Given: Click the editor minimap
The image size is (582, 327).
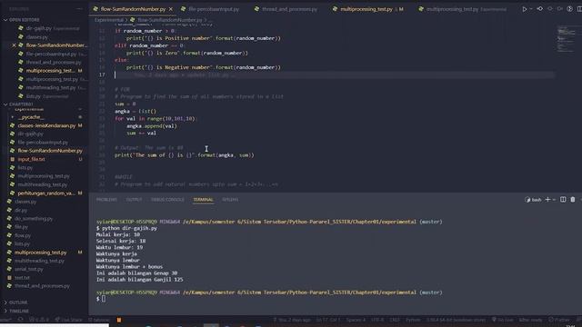Looking at the screenshot, I should pyautogui.click(x=567, y=38).
